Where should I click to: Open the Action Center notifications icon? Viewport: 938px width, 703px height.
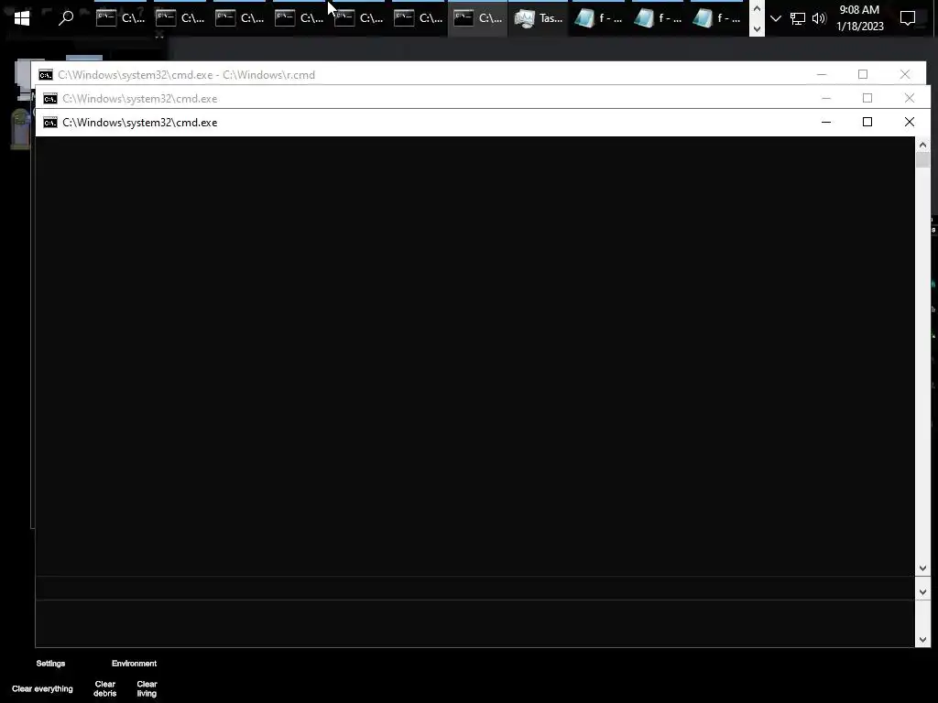[908, 18]
